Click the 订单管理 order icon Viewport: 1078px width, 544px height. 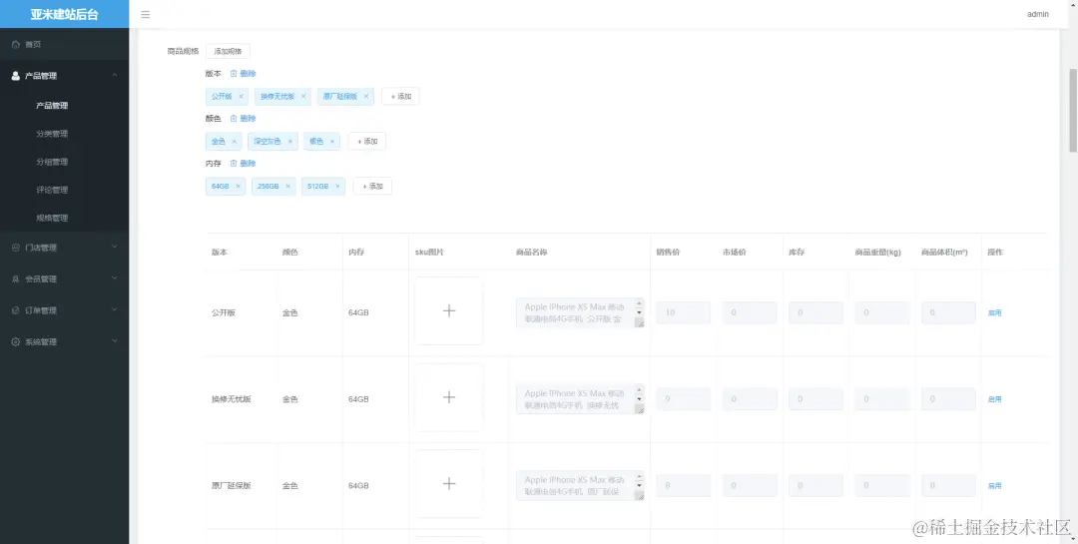[x=16, y=310]
